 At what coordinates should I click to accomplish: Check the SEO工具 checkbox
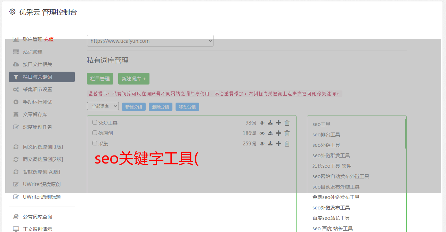tap(95, 122)
